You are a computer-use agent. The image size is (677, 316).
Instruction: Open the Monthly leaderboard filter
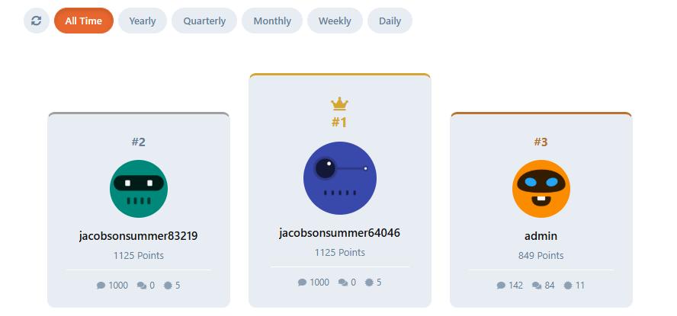pos(272,21)
